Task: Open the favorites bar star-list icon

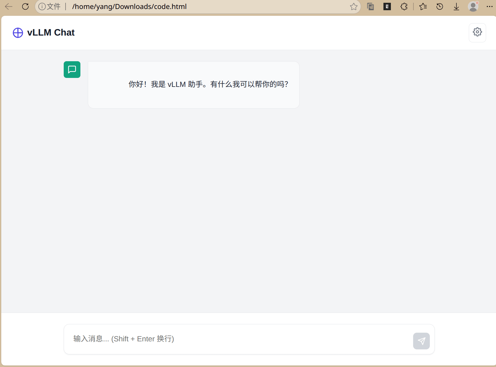Action: [423, 6]
